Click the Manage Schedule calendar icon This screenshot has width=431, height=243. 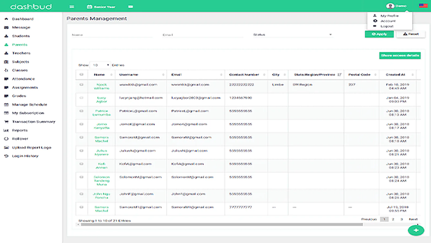pyautogui.click(x=6, y=105)
